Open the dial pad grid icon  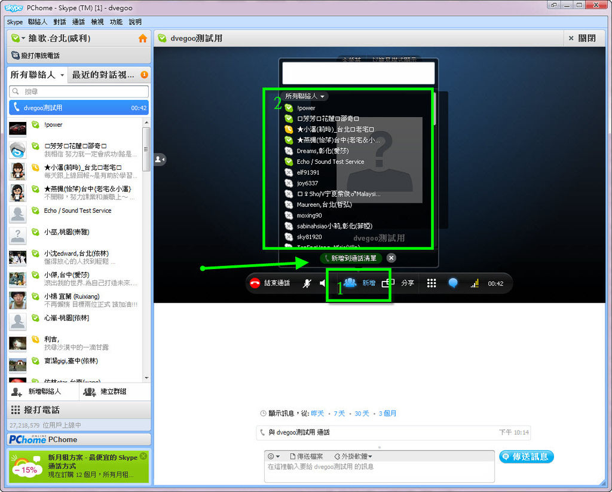432,283
